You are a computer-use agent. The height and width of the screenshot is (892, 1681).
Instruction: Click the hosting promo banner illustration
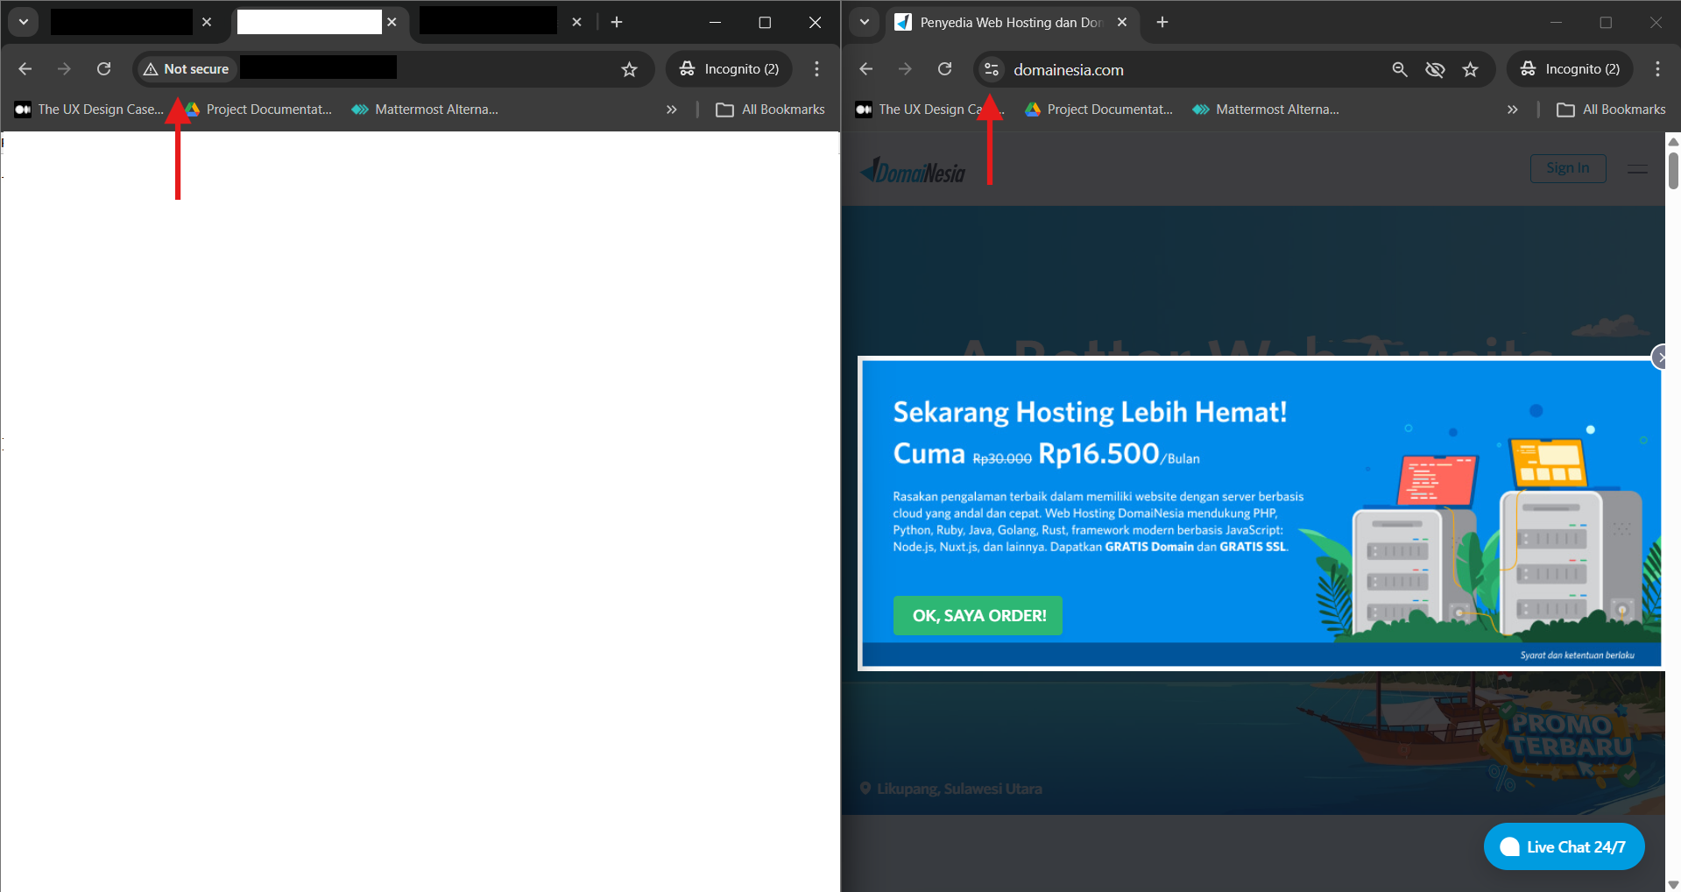1480,526
